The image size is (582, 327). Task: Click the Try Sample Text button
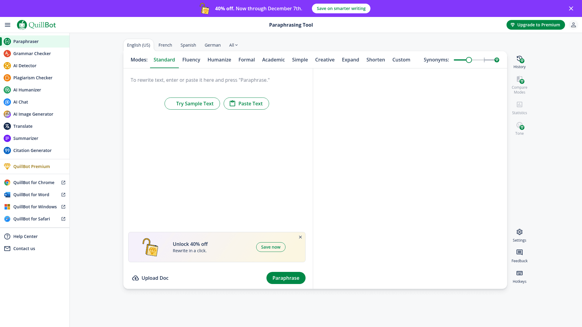tap(192, 104)
